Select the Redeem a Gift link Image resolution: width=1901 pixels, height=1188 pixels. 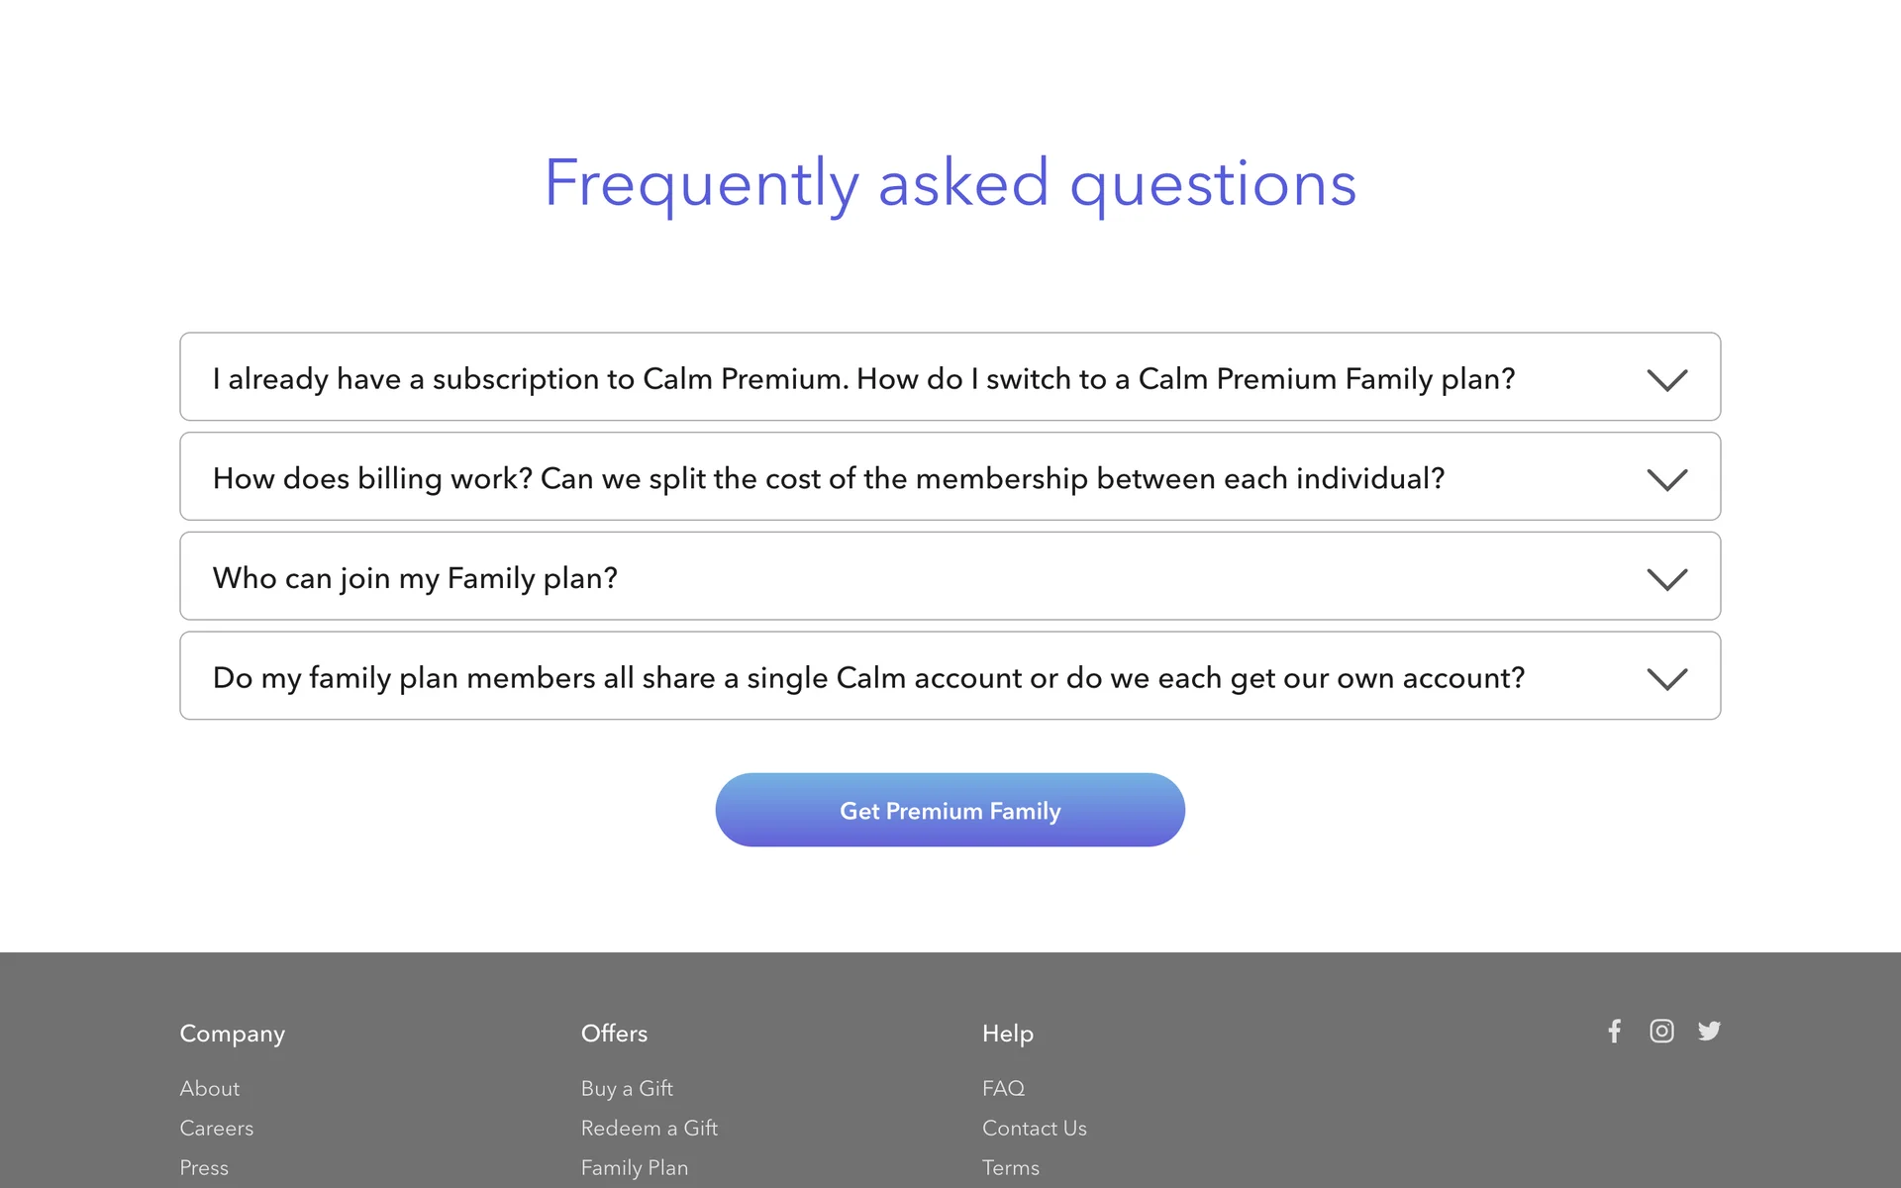click(650, 1128)
